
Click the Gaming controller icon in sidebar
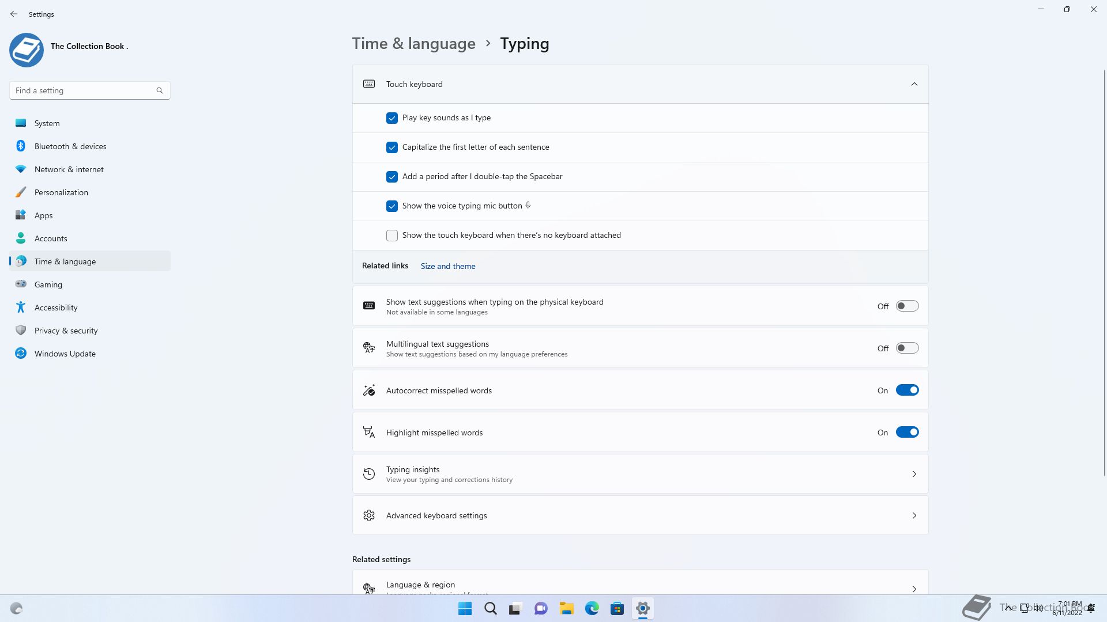tap(21, 284)
